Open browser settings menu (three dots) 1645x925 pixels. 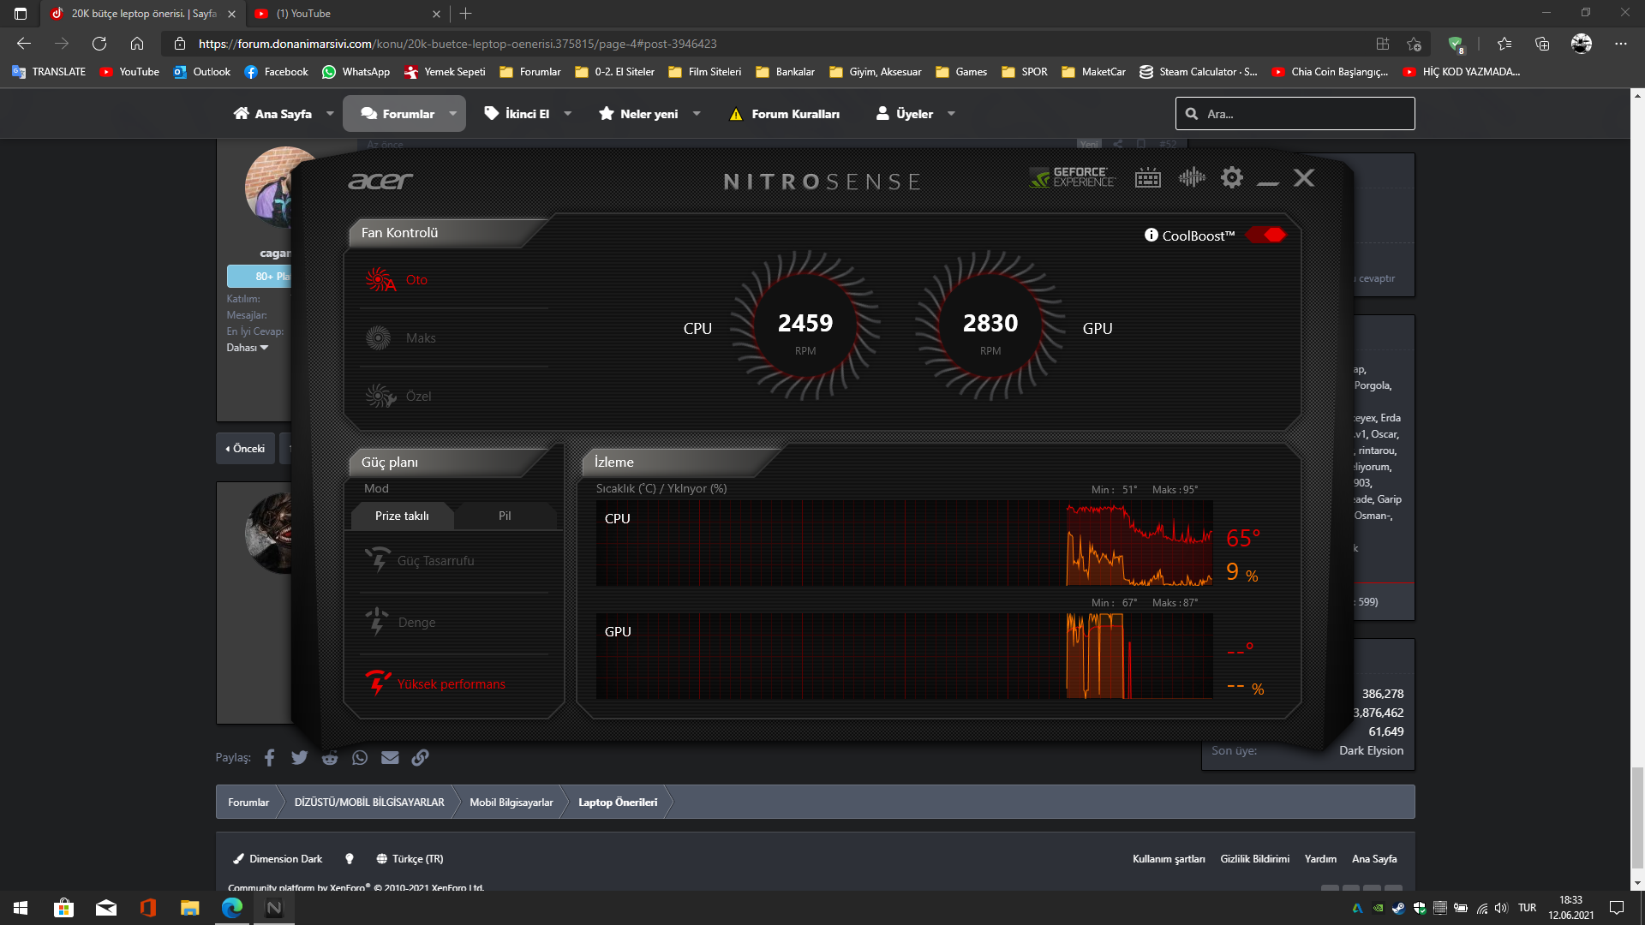click(1620, 44)
